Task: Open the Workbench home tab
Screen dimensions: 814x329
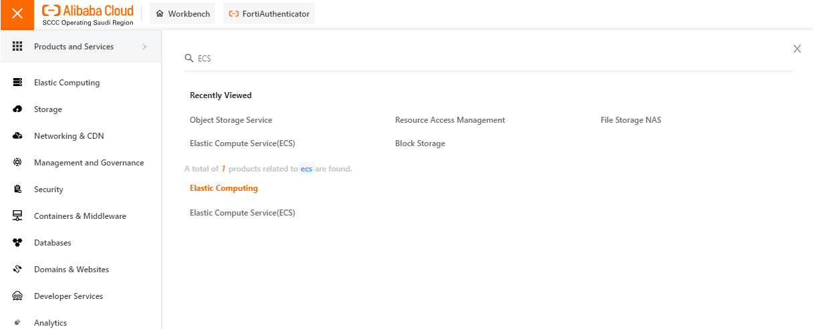Action: (182, 14)
